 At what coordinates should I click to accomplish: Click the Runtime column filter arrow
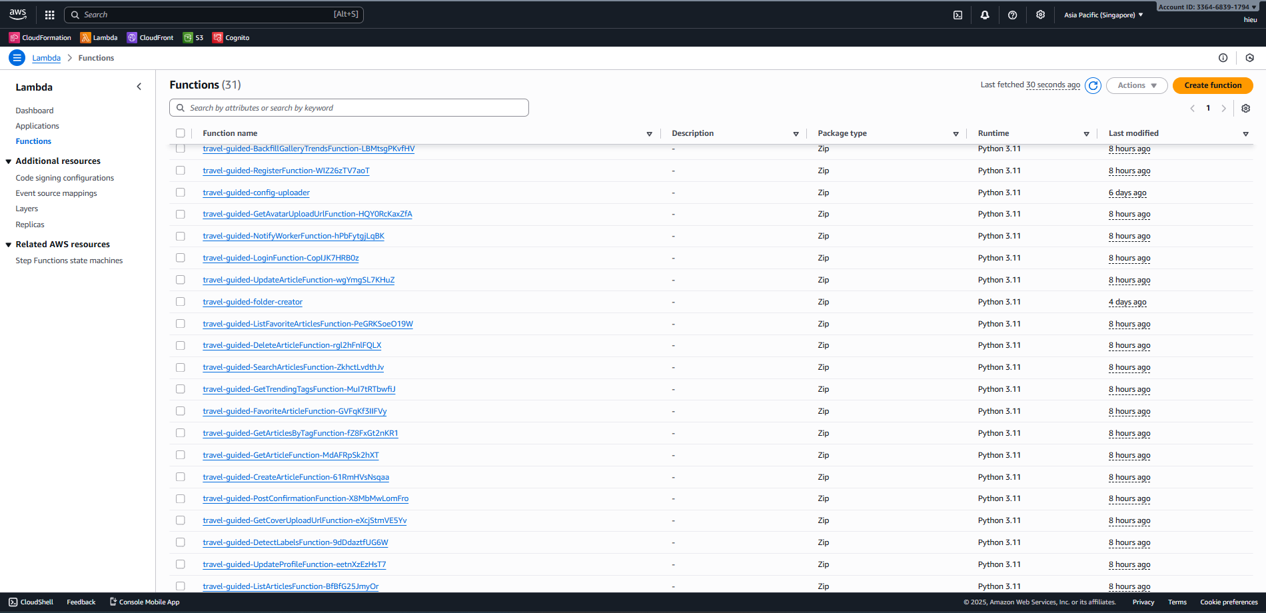pos(1087,133)
